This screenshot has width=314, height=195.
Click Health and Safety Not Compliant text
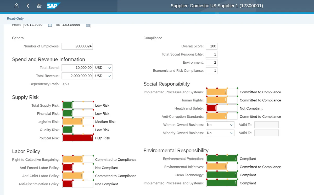click(251, 108)
